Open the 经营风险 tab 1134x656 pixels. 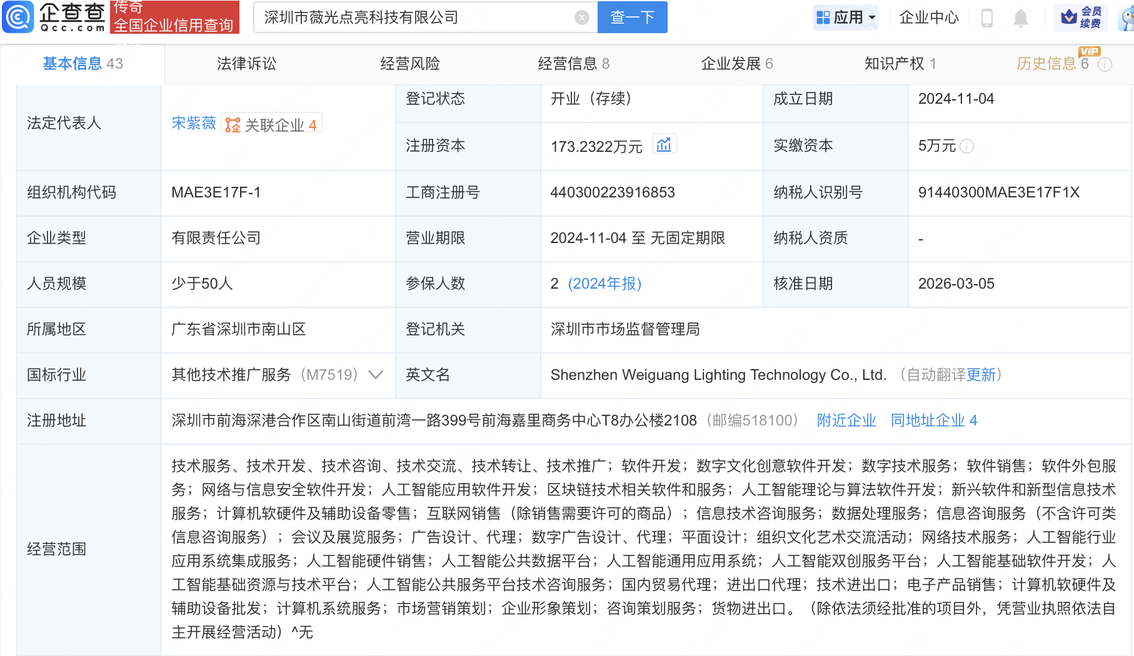[x=410, y=64]
